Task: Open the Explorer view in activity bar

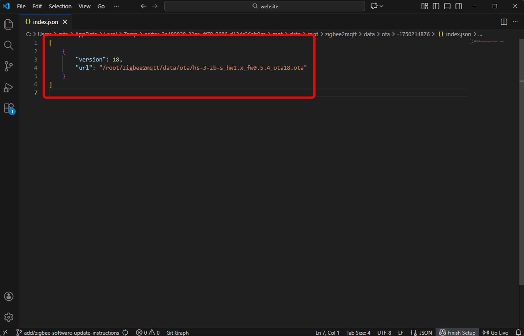Action: (x=9, y=24)
